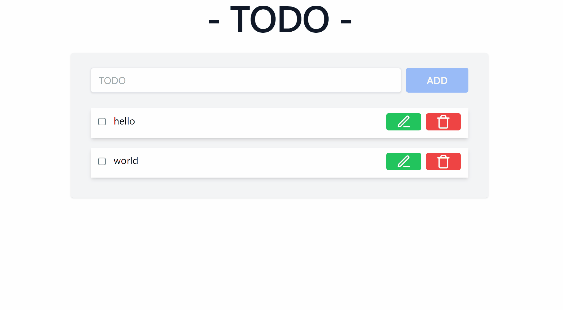The width and height of the screenshot is (563, 310).
Task: Mark the world todo as complete
Action: 102,161
